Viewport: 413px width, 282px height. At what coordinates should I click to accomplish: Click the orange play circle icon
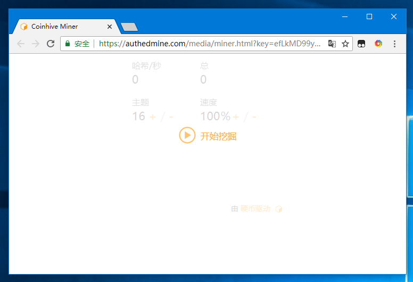tap(187, 136)
